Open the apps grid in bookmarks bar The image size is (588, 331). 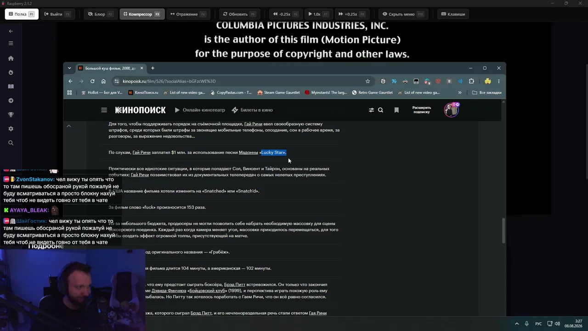70,92
